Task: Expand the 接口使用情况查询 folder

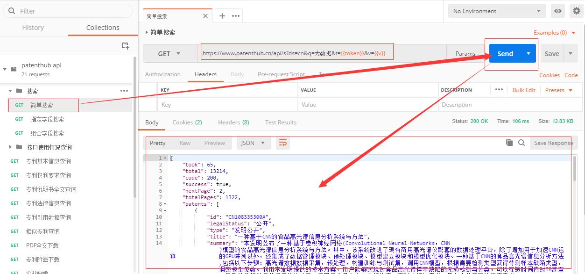Action: pos(10,147)
